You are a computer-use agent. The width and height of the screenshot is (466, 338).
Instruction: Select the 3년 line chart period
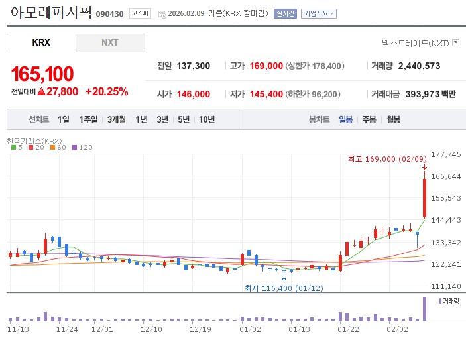(x=162, y=119)
